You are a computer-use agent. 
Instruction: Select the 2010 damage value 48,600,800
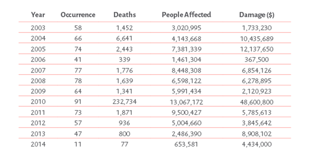[x=257, y=102]
